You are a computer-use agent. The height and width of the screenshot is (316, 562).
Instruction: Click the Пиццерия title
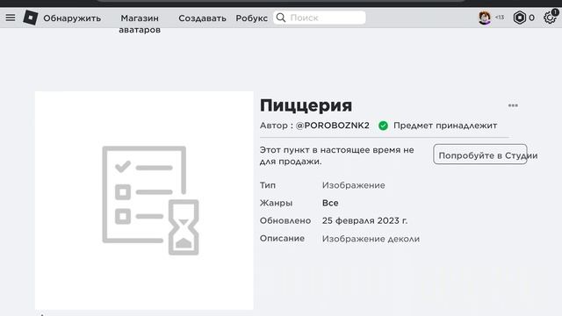pos(306,105)
